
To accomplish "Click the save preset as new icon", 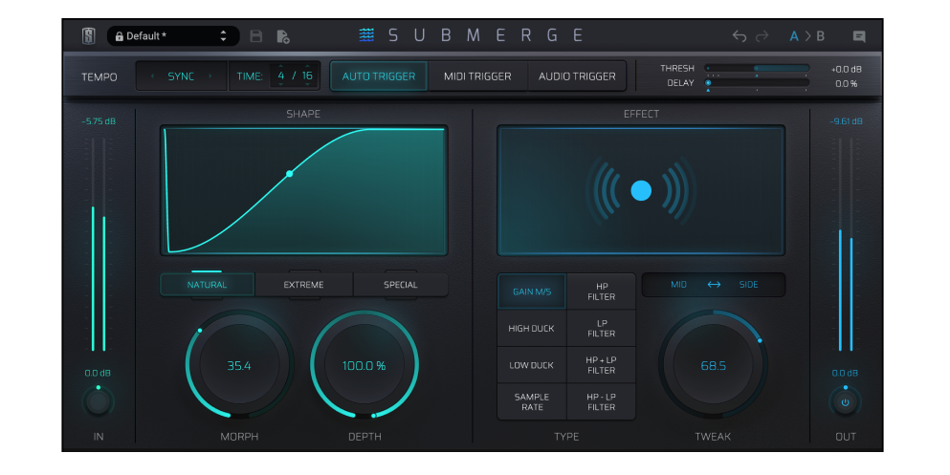I will pyautogui.click(x=283, y=36).
